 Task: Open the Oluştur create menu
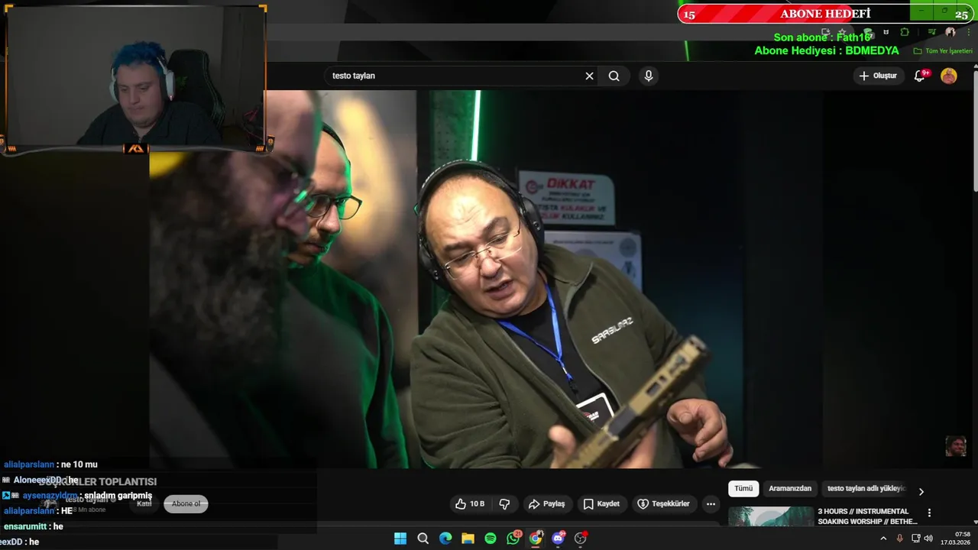(878, 76)
